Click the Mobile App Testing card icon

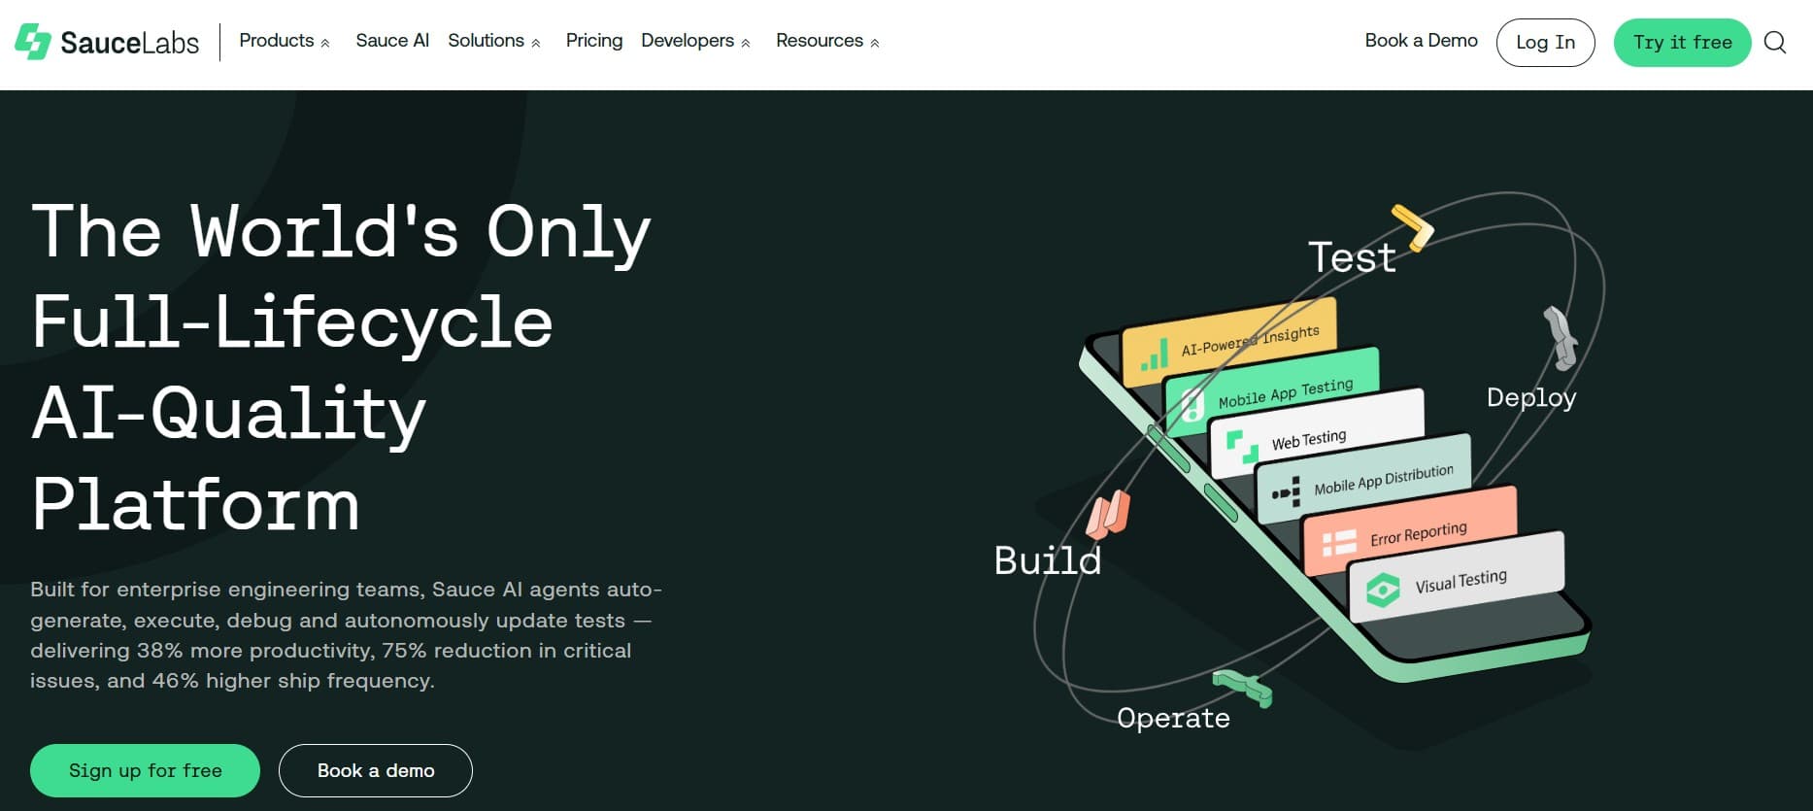[1192, 406]
